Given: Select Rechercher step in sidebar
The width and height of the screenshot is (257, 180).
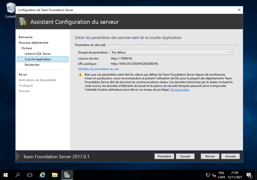Looking at the screenshot, I should tap(32, 65).
